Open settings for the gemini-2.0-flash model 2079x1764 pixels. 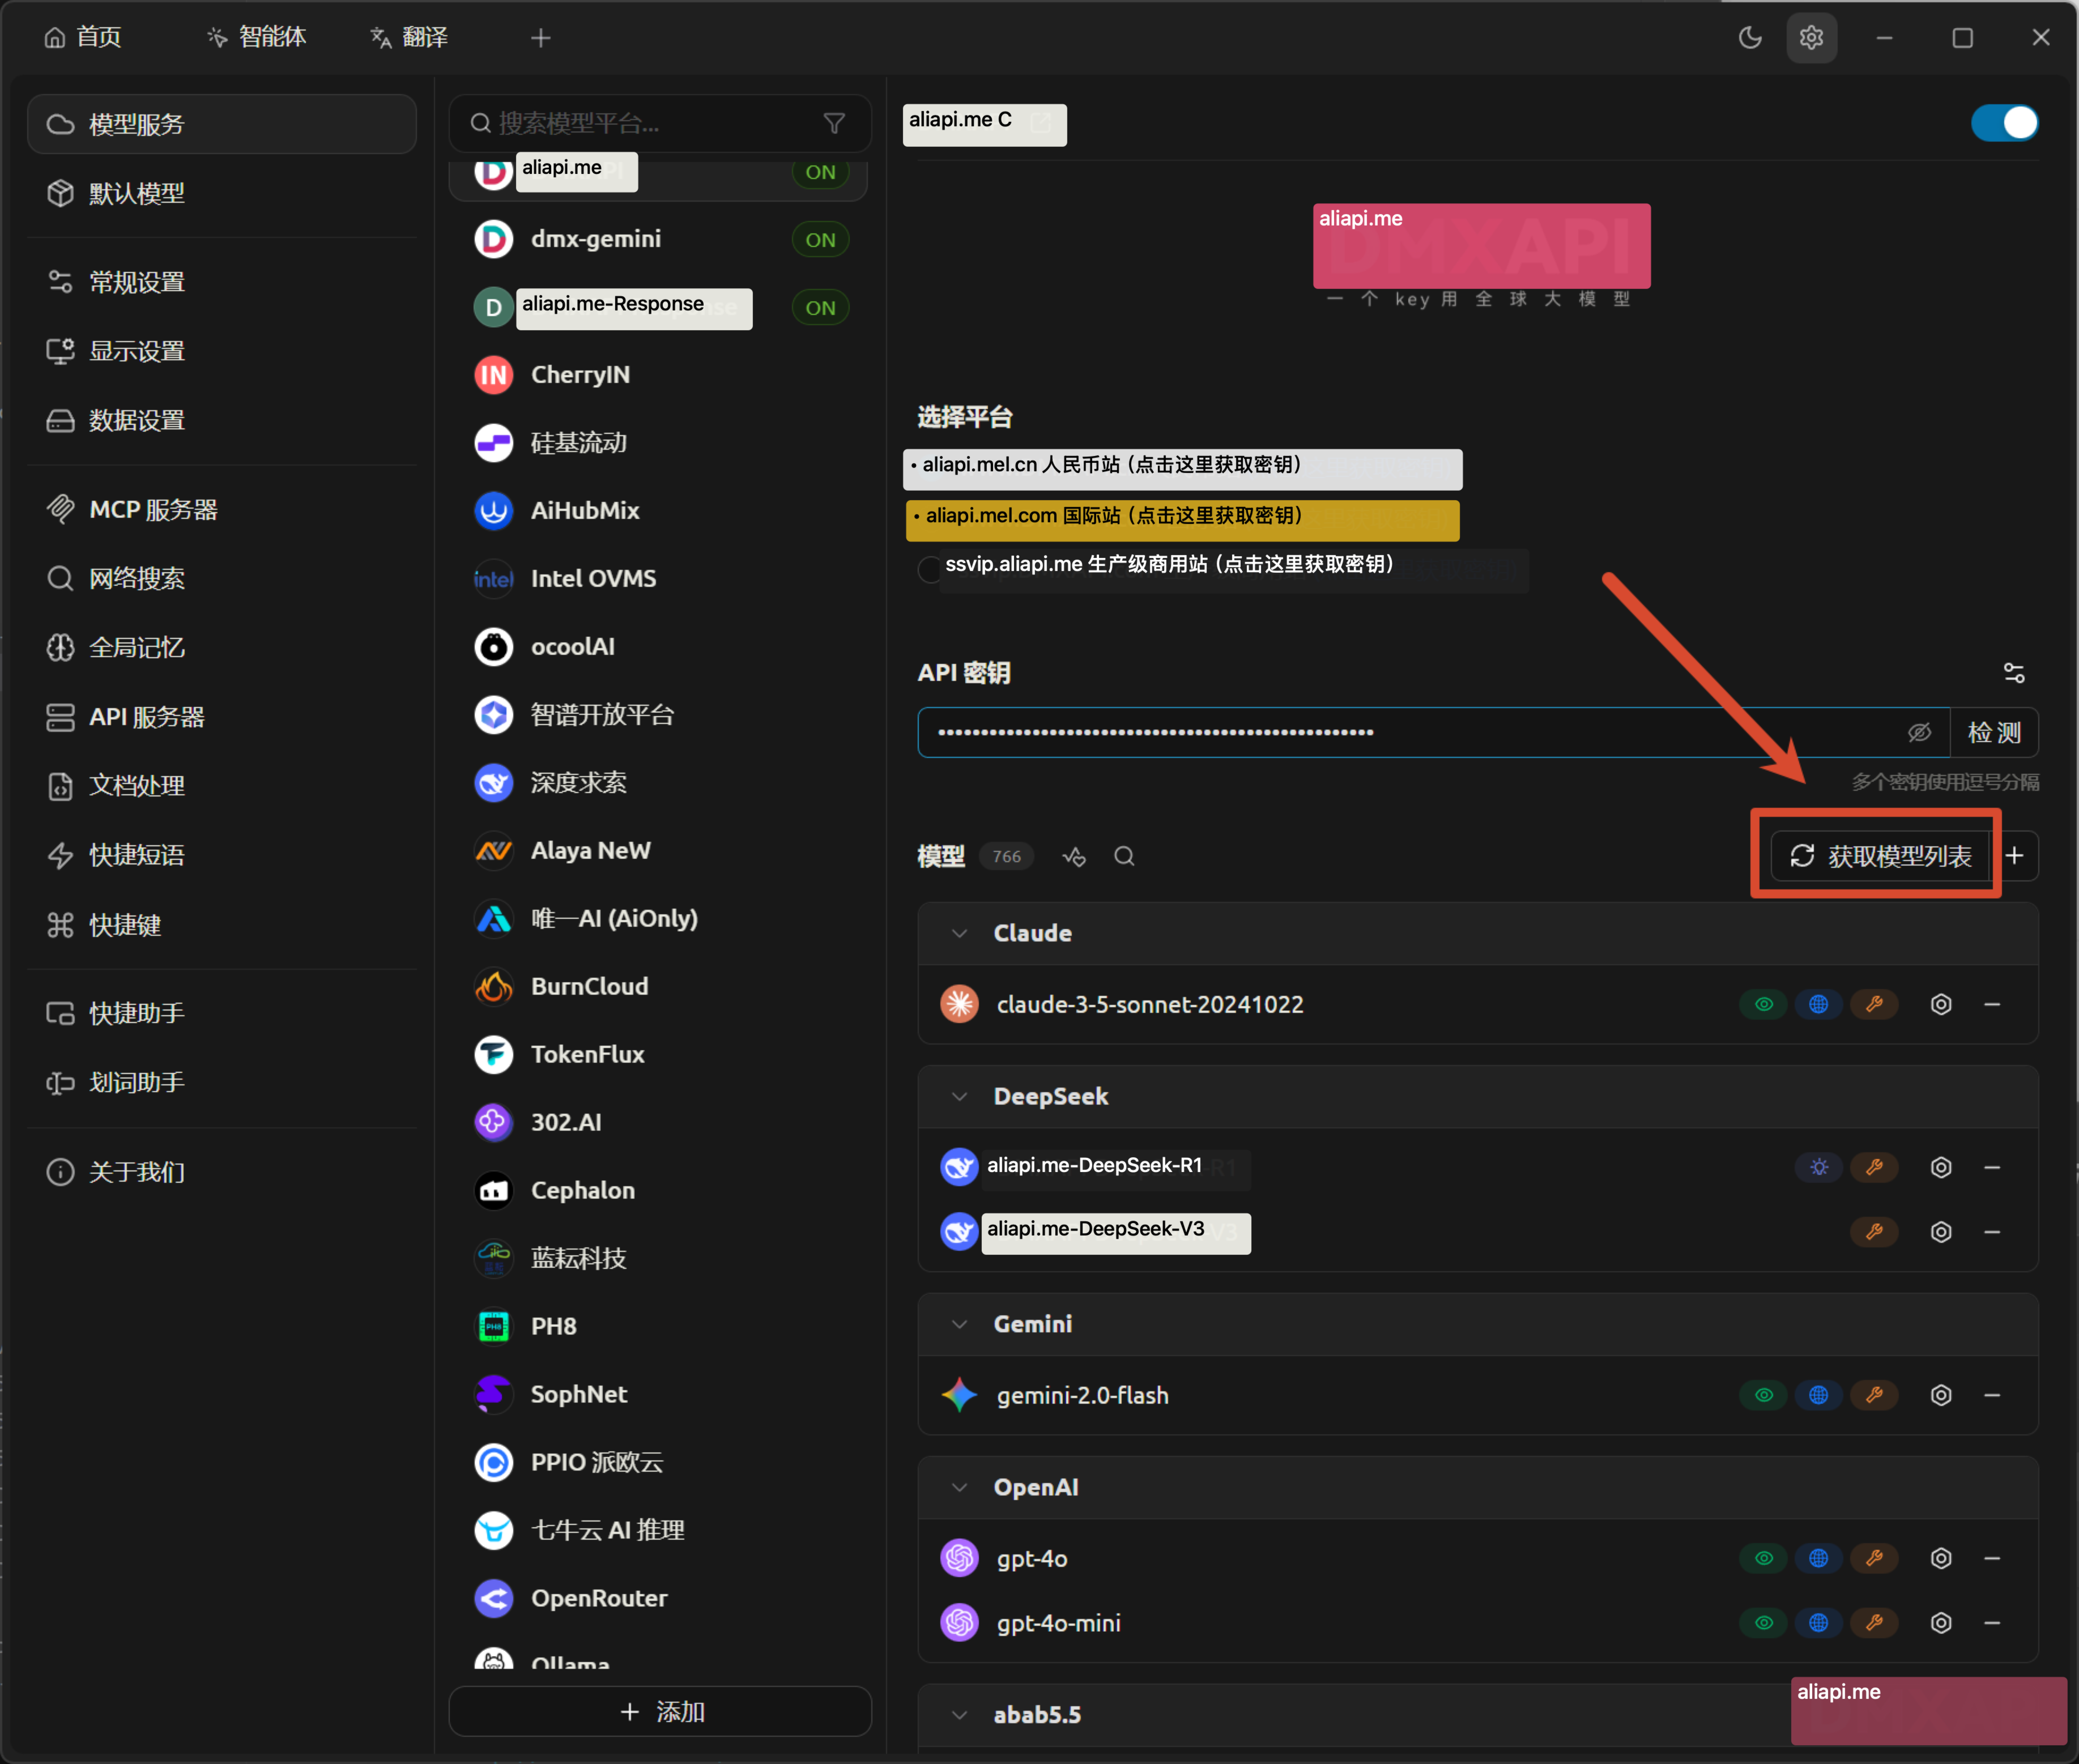[1941, 1395]
